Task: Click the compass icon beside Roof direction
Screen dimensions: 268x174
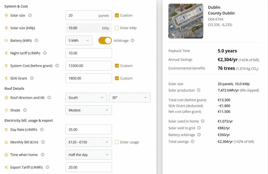Action: pos(6,97)
